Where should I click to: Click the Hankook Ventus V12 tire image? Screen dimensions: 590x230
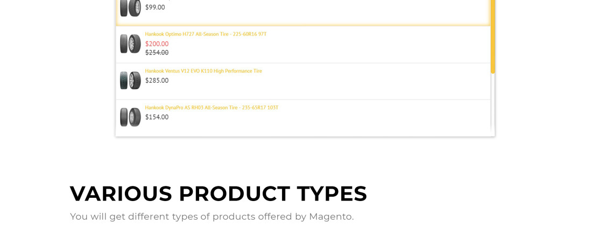(x=130, y=80)
